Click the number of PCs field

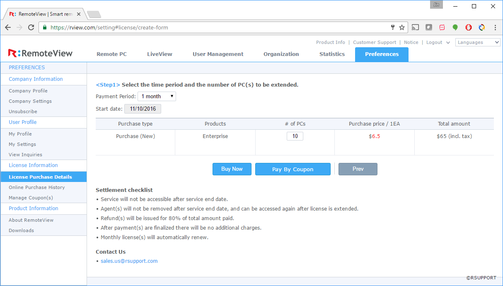click(x=295, y=136)
